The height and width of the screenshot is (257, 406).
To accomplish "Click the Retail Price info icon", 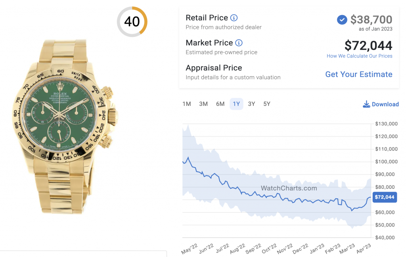I will point(233,17).
